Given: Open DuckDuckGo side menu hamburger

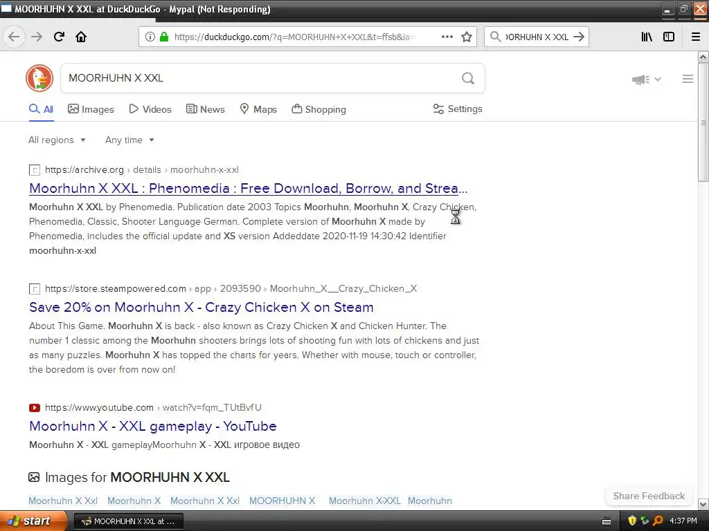Looking at the screenshot, I should [688, 79].
